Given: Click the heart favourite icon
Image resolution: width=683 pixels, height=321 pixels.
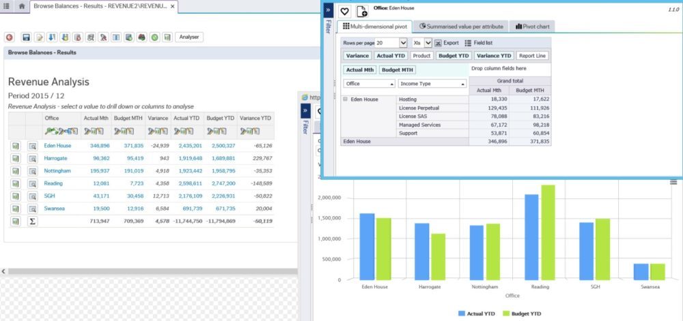Looking at the screenshot, I should [345, 11].
